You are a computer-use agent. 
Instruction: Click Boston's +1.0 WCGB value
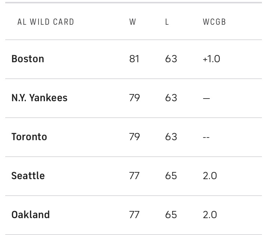211,59
